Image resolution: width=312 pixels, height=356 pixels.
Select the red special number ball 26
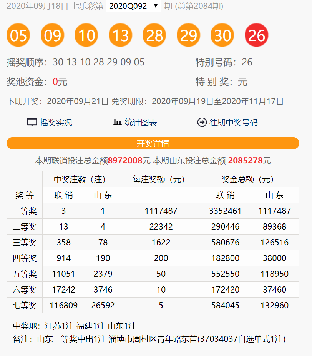256,35
